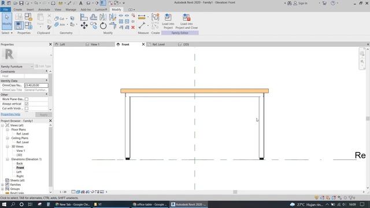Close the Project Browser panel
This screenshot has height=208, width=370.
pos(50,121)
